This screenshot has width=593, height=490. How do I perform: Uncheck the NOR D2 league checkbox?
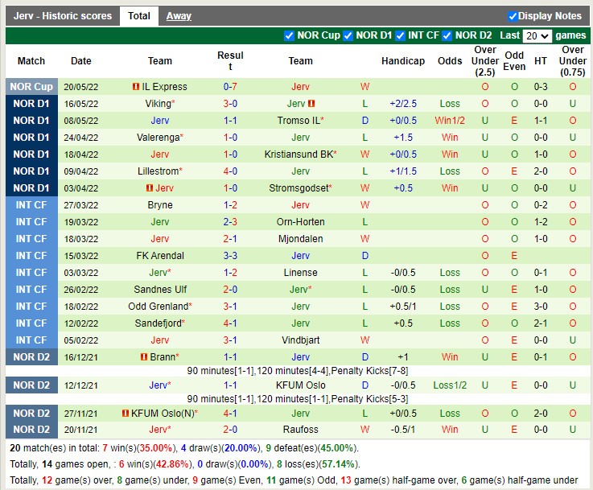tap(447, 35)
